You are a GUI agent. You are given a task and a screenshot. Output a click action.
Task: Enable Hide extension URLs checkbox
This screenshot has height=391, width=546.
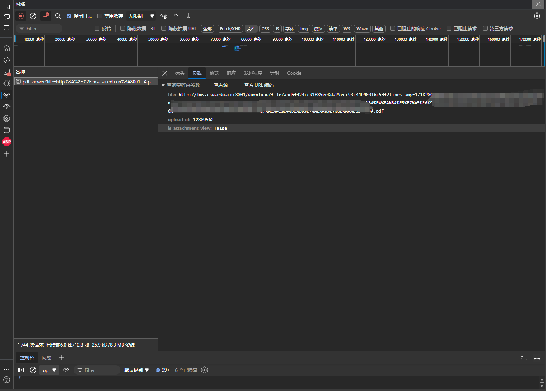(x=164, y=28)
